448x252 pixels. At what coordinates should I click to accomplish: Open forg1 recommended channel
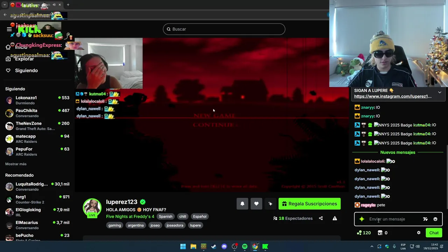(37, 199)
